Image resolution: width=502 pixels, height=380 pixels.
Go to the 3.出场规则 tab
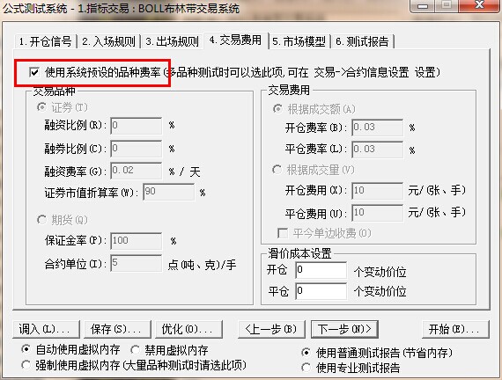pyautogui.click(x=172, y=41)
